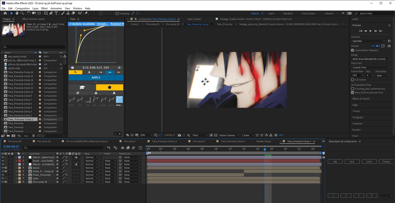The image size is (395, 203).
Task: Enable the Snapping checkbox
Action: (117, 13)
